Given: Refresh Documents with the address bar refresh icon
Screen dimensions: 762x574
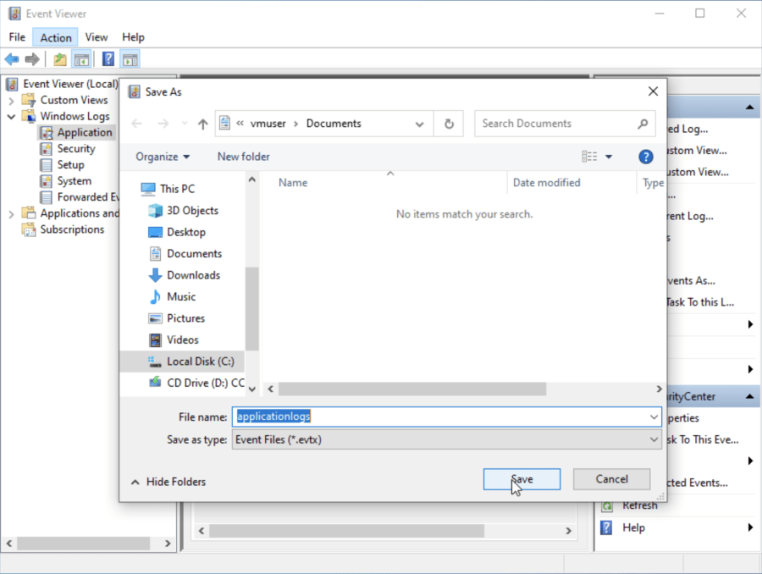Looking at the screenshot, I should (449, 123).
